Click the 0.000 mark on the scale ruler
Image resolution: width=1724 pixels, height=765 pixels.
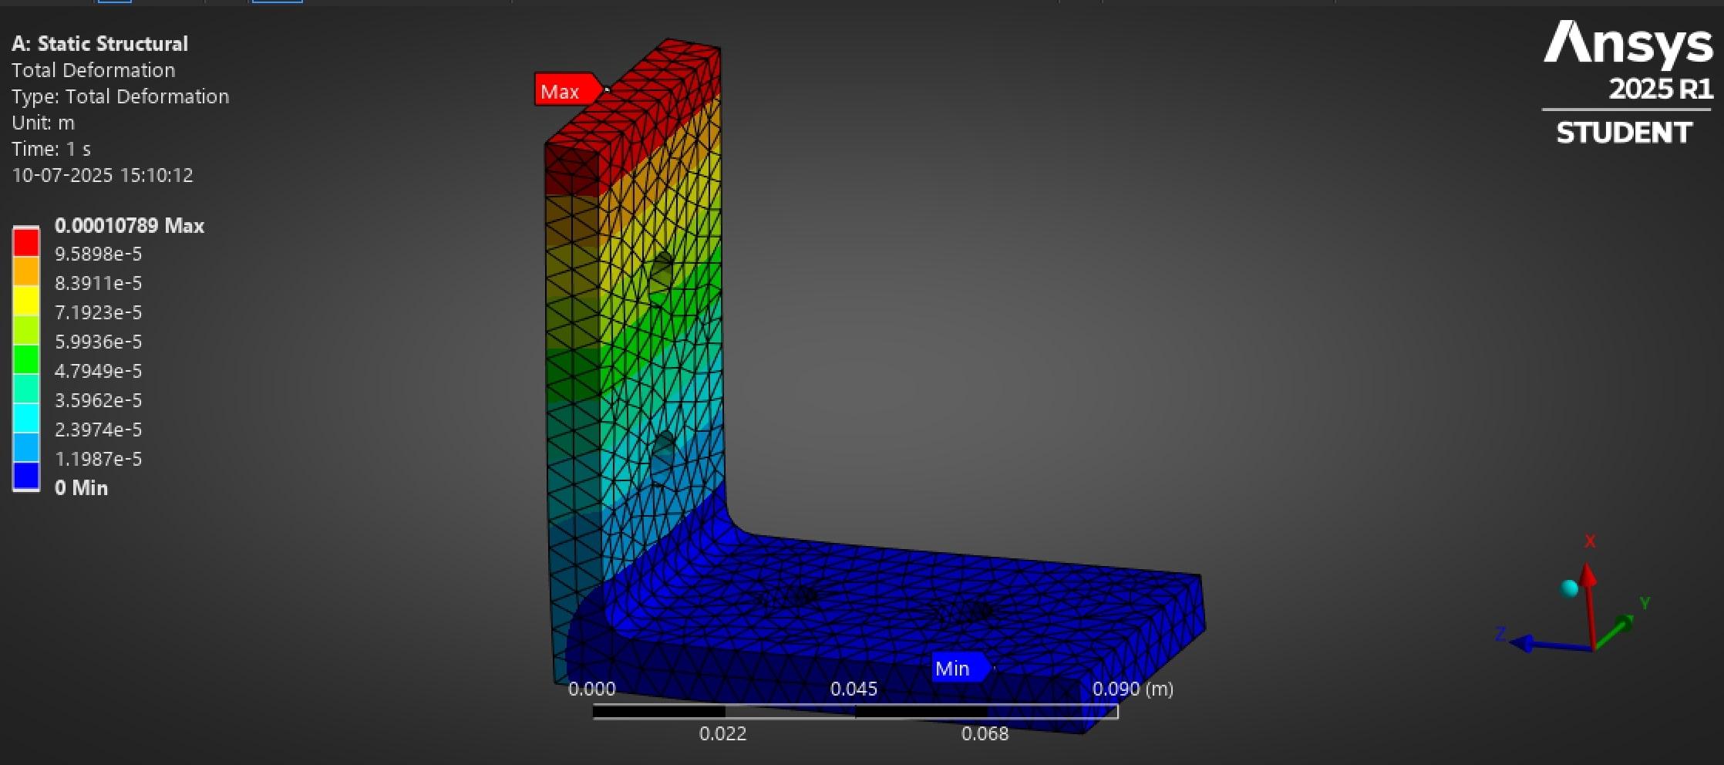pos(592,689)
